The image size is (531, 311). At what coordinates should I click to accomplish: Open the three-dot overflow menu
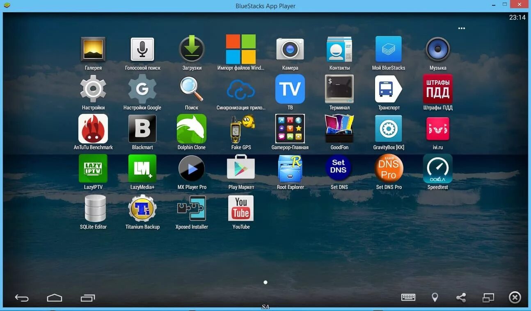pos(462,28)
